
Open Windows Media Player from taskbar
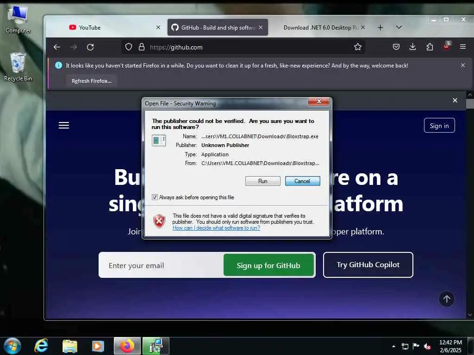pos(98,346)
